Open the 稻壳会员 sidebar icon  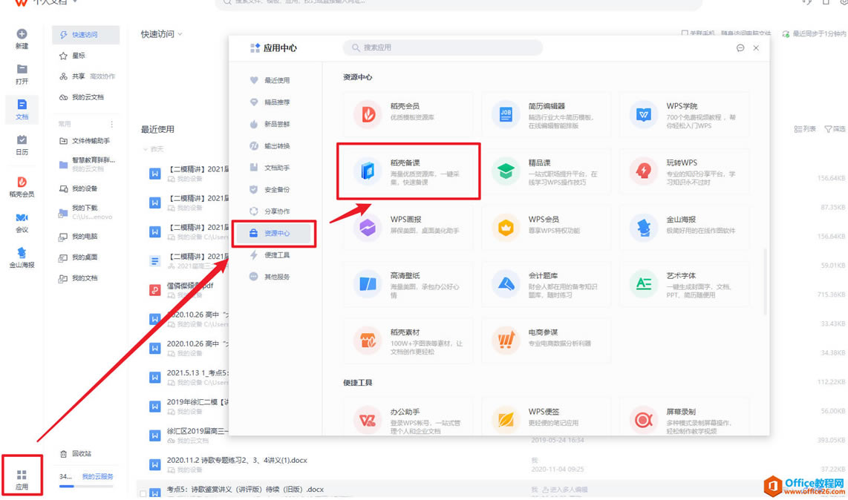[x=22, y=182]
